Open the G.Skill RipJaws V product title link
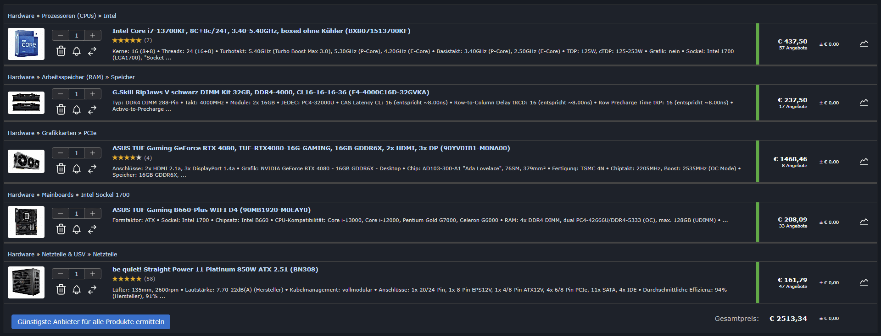This screenshot has height=336, width=881. click(x=271, y=92)
